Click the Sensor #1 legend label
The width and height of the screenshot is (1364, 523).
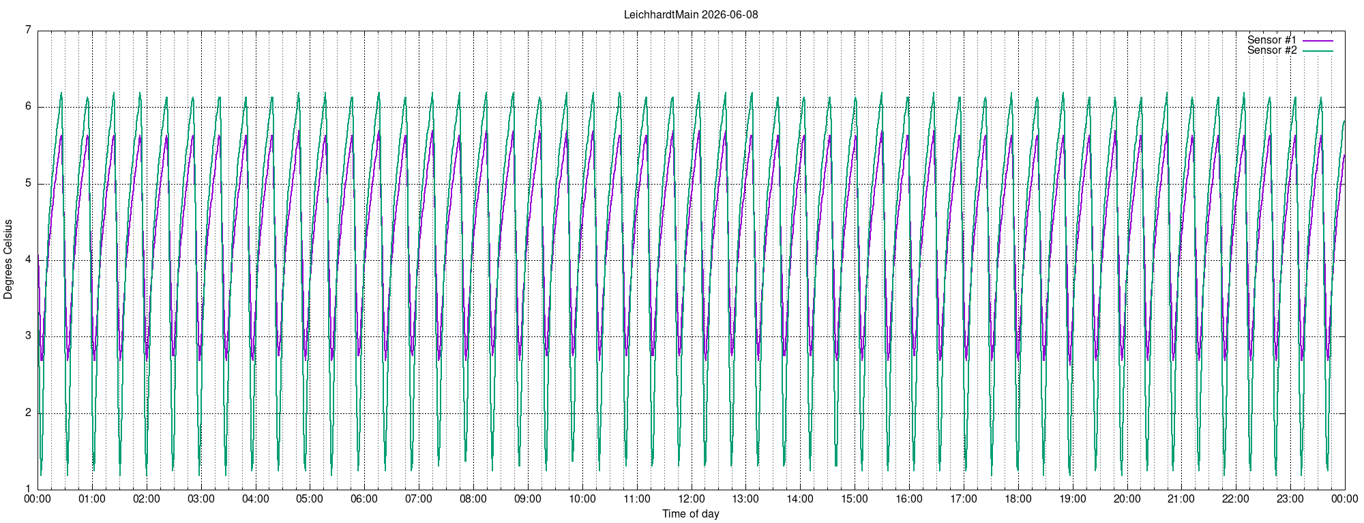[x=1272, y=40]
